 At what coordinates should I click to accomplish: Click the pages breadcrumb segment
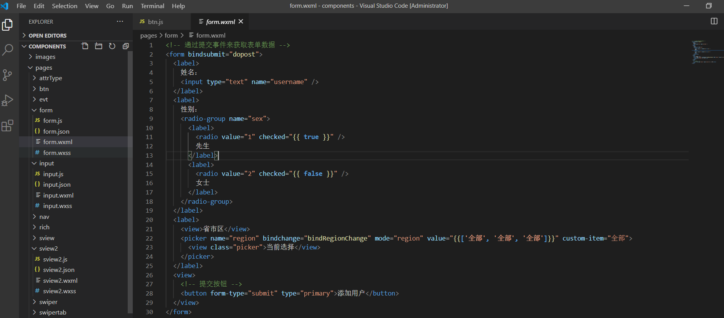tap(149, 36)
